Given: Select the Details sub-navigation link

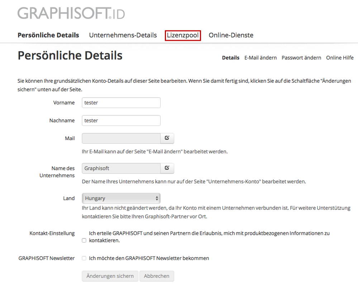Looking at the screenshot, I should tap(231, 58).
